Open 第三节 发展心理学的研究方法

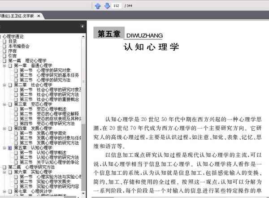click(49, 143)
